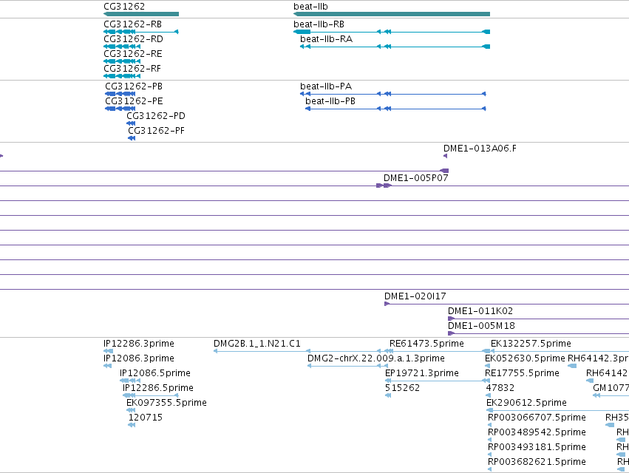The height and width of the screenshot is (473, 629).
Task: Click the CG31262-RB transcript glyph
Action: coord(141,32)
